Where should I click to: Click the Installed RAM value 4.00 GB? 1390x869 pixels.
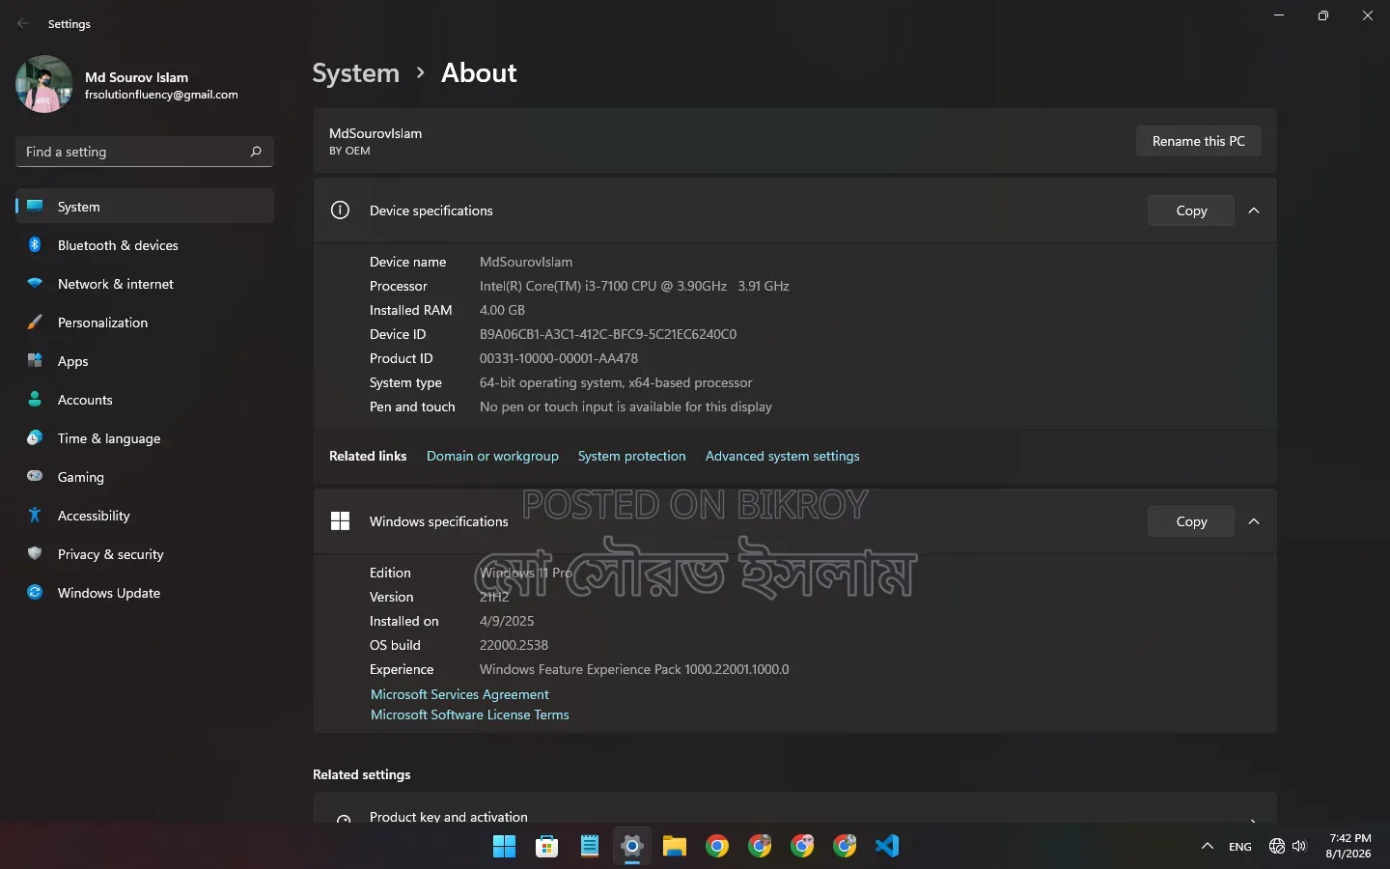tap(502, 310)
